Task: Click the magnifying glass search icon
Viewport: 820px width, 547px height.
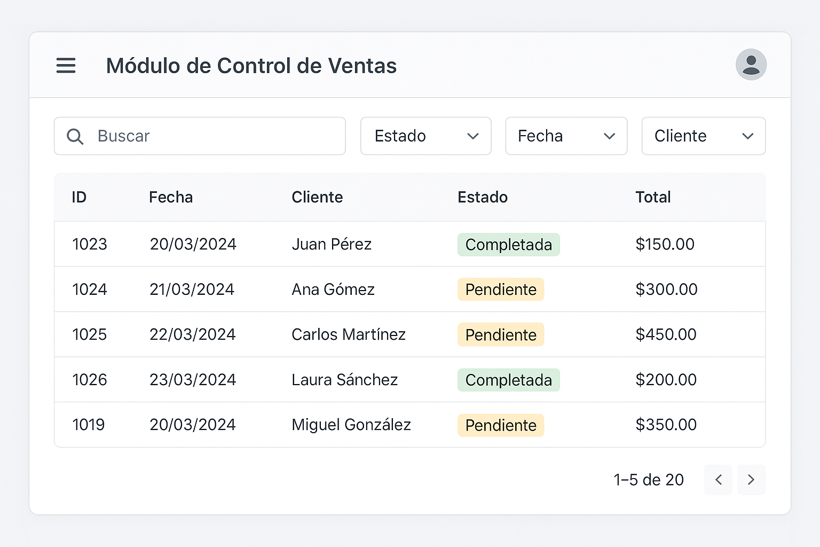Action: click(x=75, y=136)
